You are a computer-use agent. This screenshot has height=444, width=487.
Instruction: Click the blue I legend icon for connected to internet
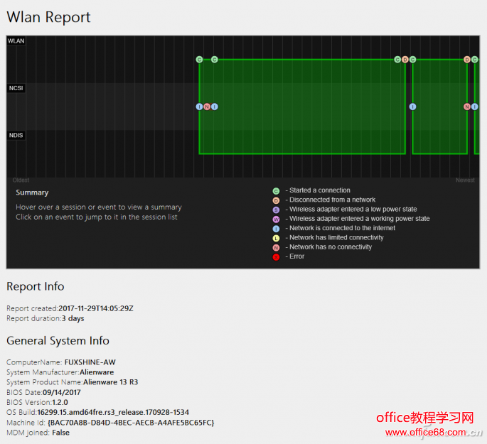[x=276, y=229]
